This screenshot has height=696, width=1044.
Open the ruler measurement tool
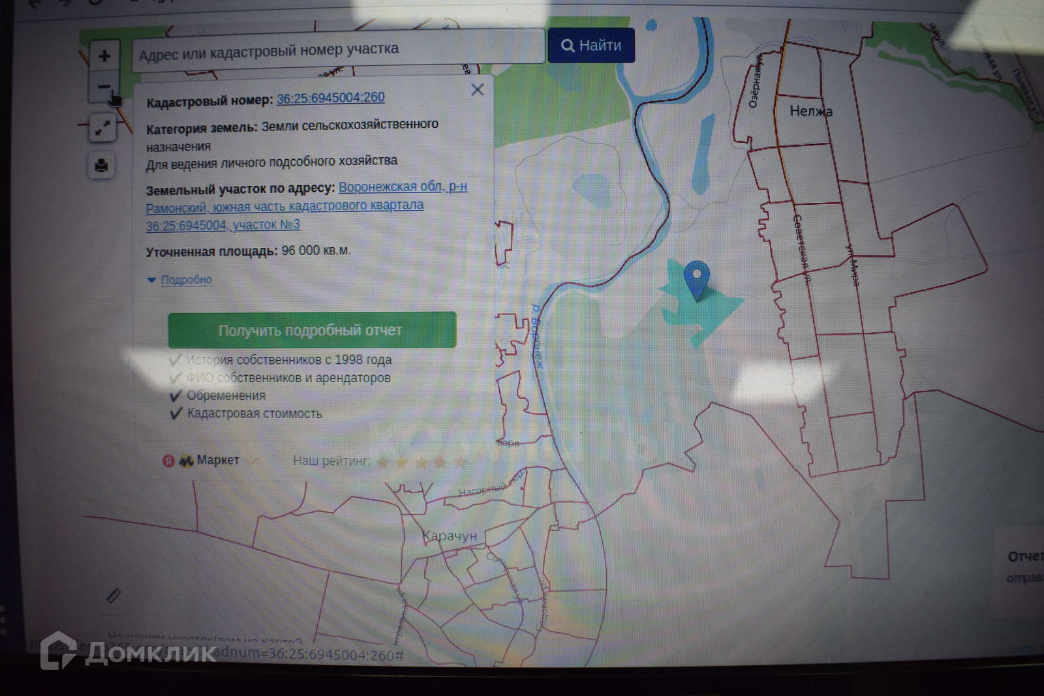pyautogui.click(x=114, y=595)
